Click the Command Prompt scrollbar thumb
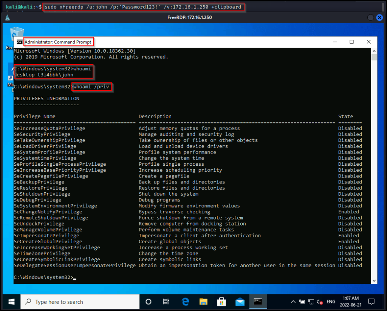Image resolution: width=387 pixels, height=311 pixels. coord(374,57)
